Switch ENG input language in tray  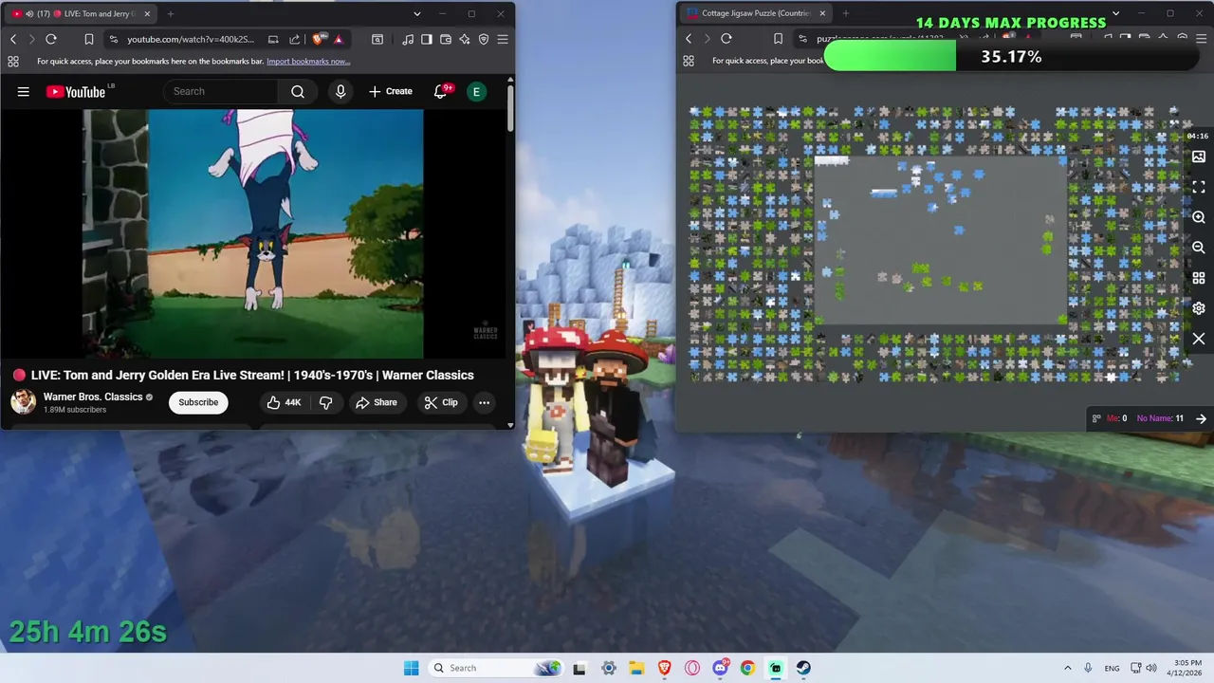[x=1112, y=668]
